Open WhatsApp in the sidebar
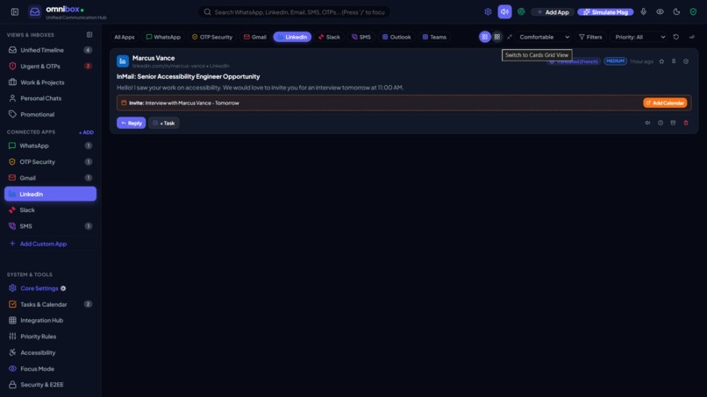Viewport: 707px width, 397px height. point(50,145)
